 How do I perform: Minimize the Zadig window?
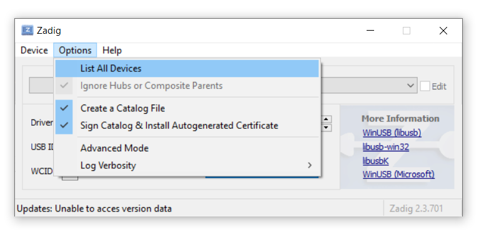point(370,30)
